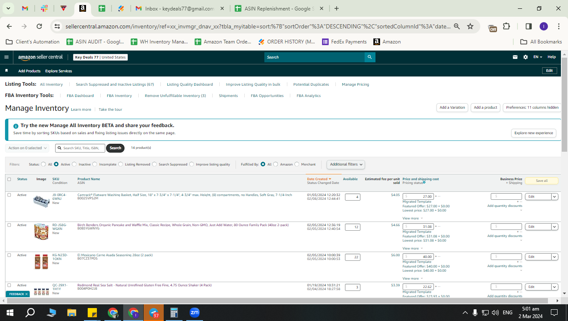Expand View more under Camrack price

(413, 218)
